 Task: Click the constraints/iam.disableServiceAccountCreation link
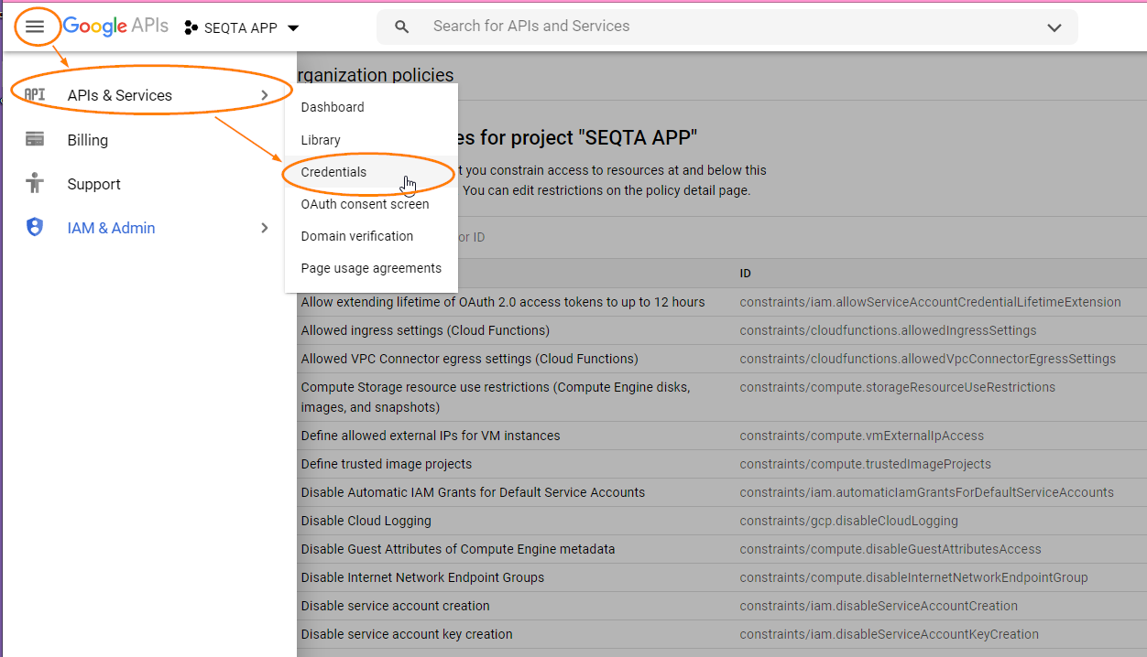coord(879,605)
